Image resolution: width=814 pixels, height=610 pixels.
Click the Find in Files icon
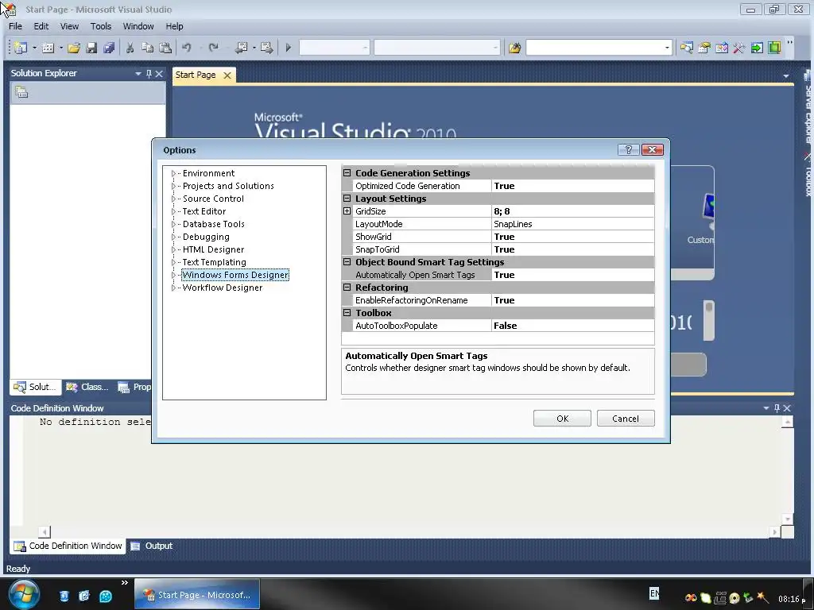click(x=514, y=48)
